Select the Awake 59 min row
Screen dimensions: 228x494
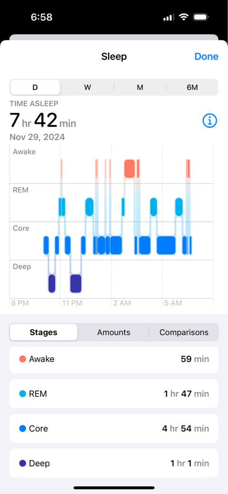(x=114, y=360)
